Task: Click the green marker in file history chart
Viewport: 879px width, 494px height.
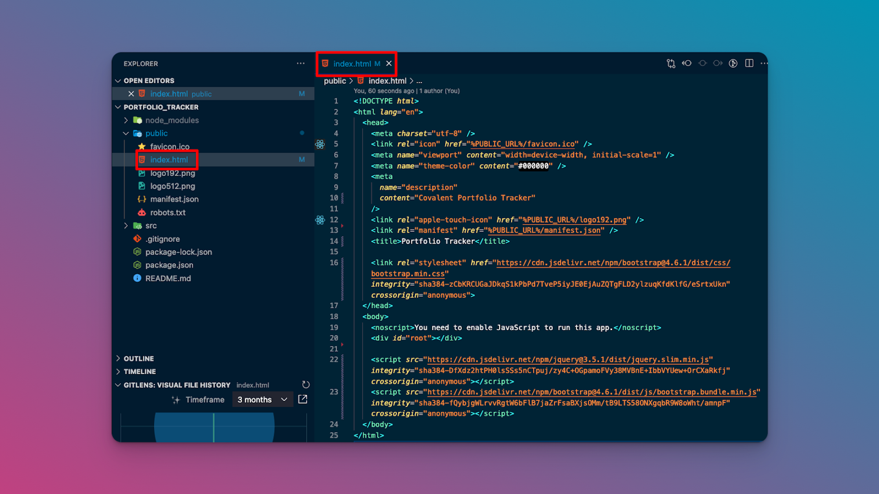Action: pyautogui.click(x=214, y=427)
